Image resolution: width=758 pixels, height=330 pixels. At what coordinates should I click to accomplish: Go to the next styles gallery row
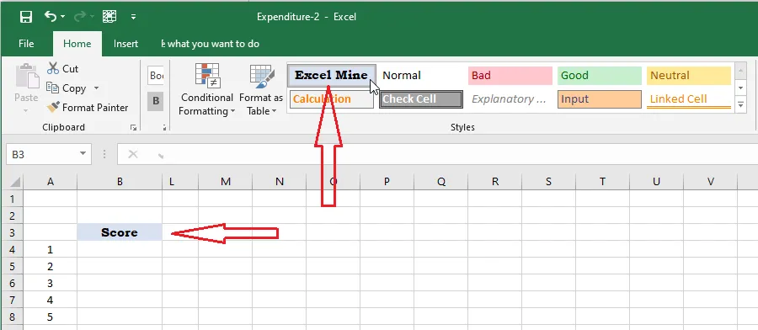coord(740,88)
